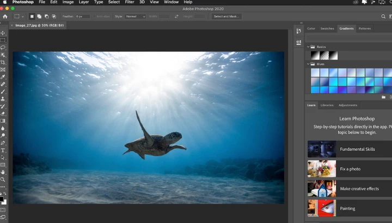
Task: Select the Crop tool
Action: 3,62
